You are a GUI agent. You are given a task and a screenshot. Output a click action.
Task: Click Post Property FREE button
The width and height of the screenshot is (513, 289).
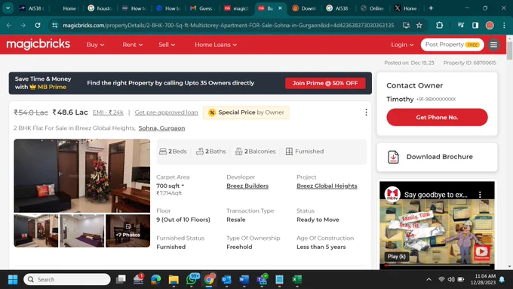point(452,45)
